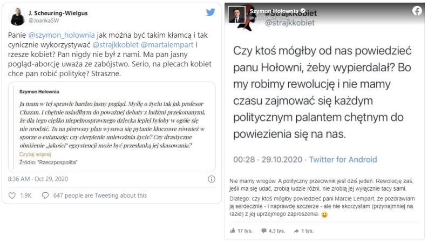
Task: Click the @martalempart mention link
Action: 167,45
